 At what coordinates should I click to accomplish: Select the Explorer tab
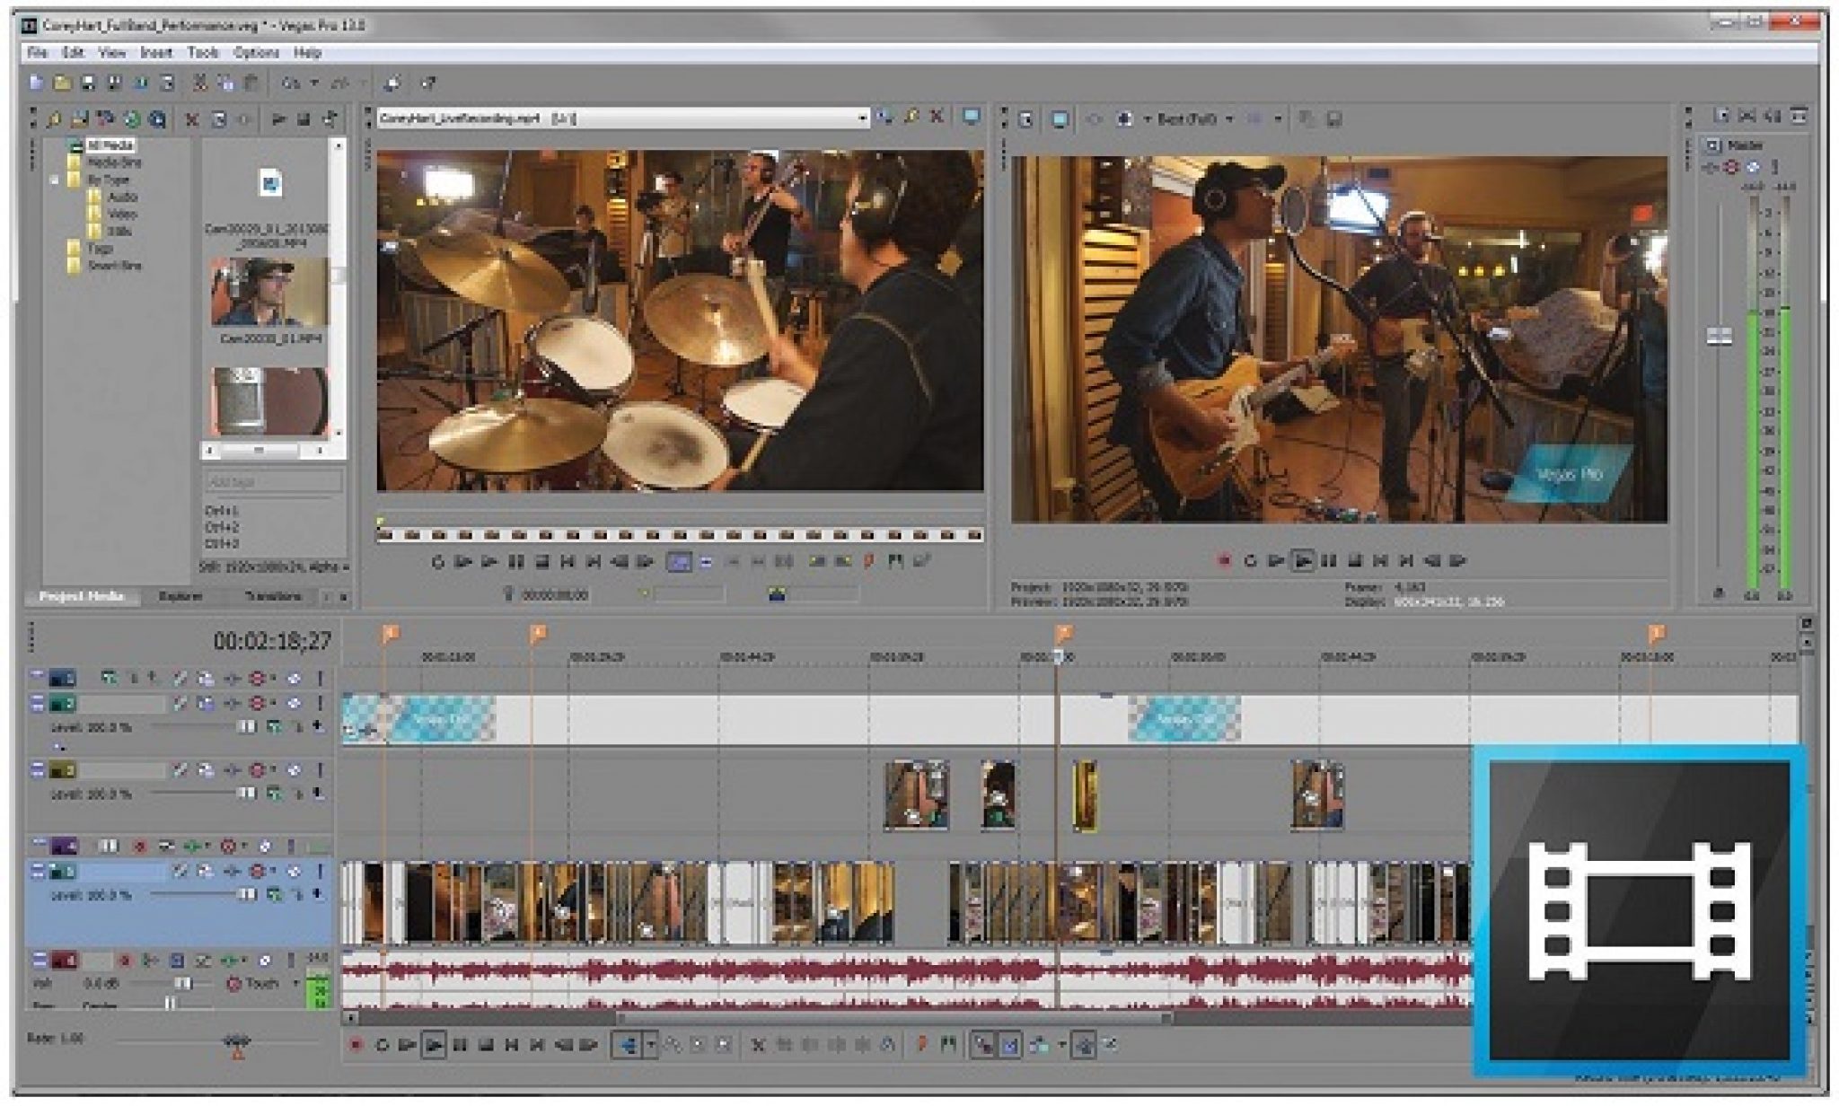180,596
